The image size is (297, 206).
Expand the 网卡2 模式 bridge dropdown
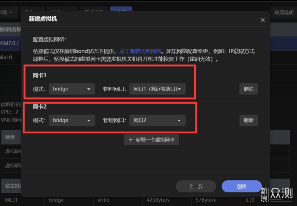click(72, 120)
